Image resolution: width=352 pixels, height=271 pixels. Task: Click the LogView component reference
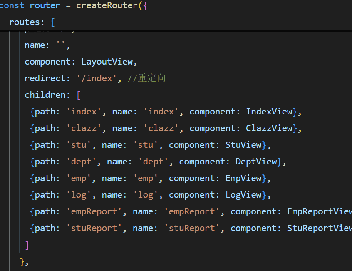(243, 195)
